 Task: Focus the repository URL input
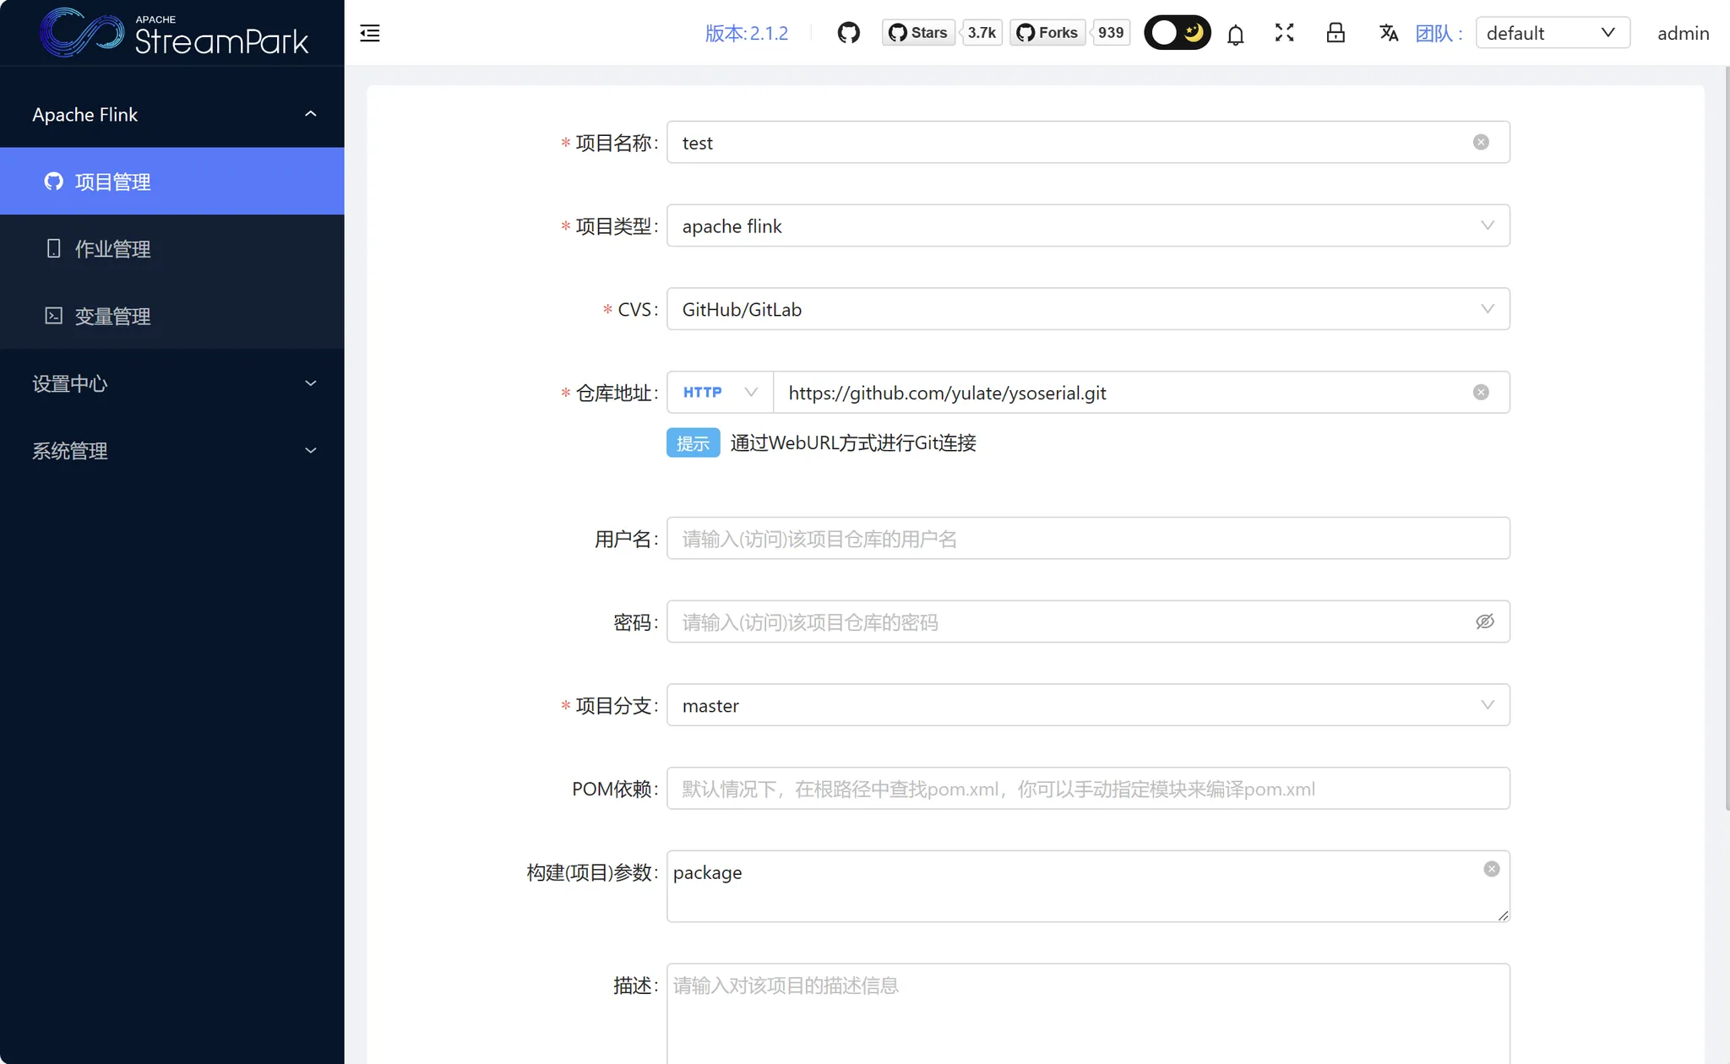pos(1140,393)
